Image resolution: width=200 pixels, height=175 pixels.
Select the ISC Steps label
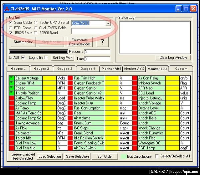pyautogui.click(x=89, y=128)
